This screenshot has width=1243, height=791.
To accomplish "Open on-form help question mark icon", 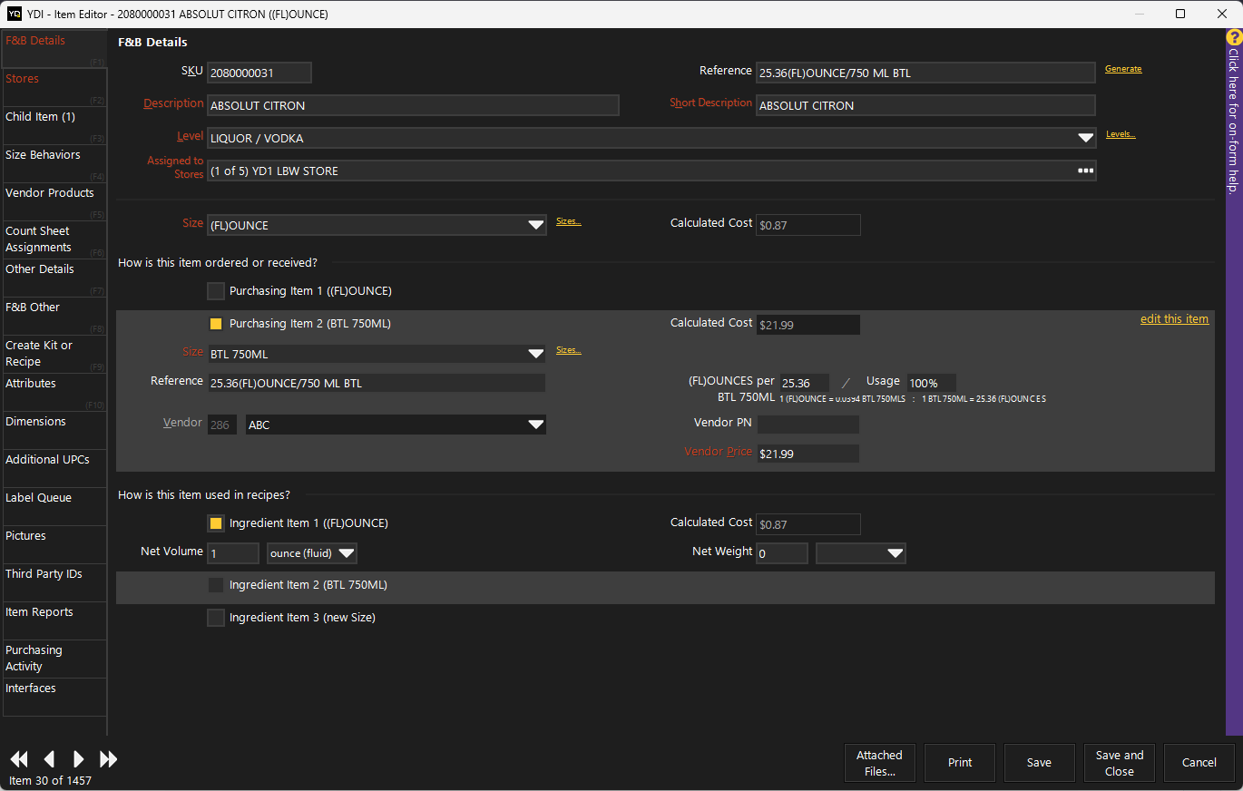I will pyautogui.click(x=1234, y=37).
